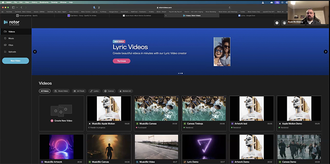
Task: Filter by Canvas
Action: (x=109, y=91)
